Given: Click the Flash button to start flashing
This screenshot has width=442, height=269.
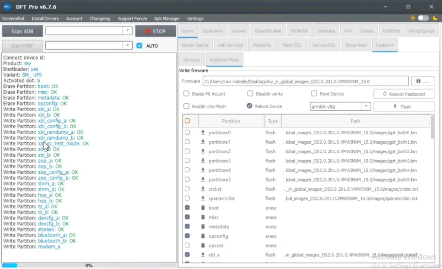Looking at the screenshot, I should (404, 106).
